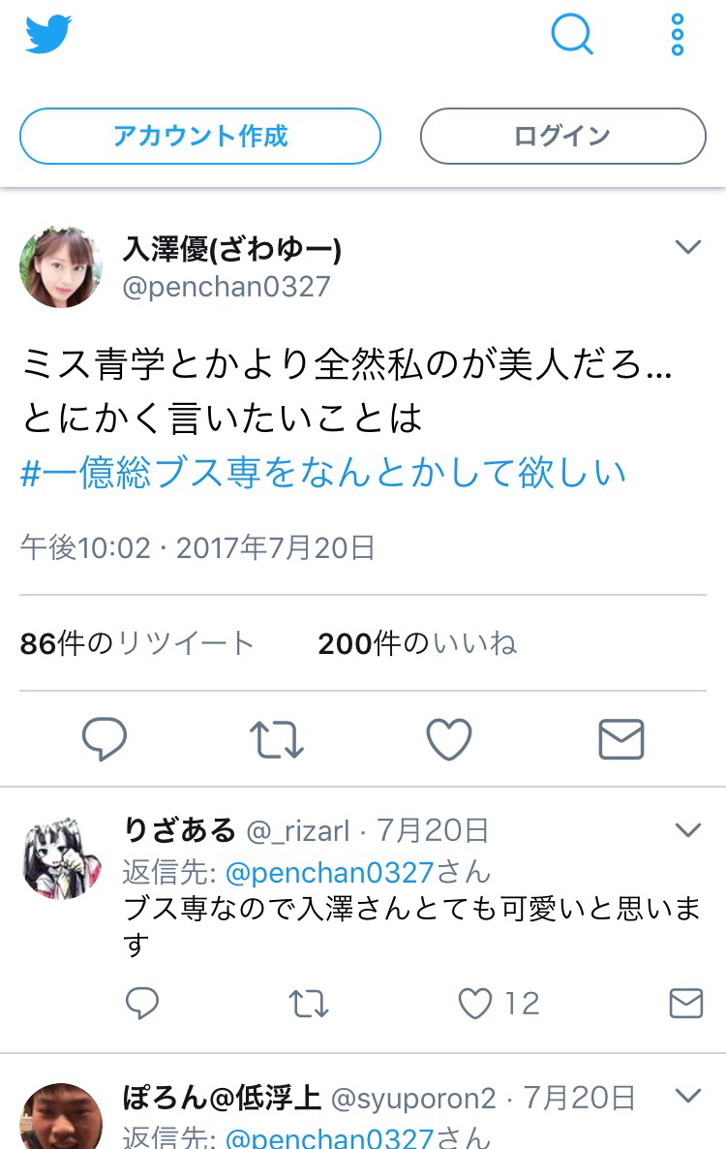Screen dimensions: 726x1149
Task: Expand the chevron on ぽろん@低浮上's reply
Action: (688, 1096)
